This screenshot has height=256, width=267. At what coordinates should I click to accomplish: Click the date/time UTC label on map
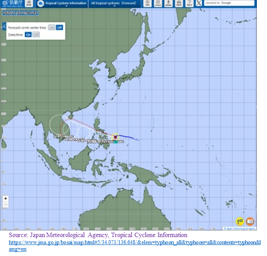(x=20, y=13)
